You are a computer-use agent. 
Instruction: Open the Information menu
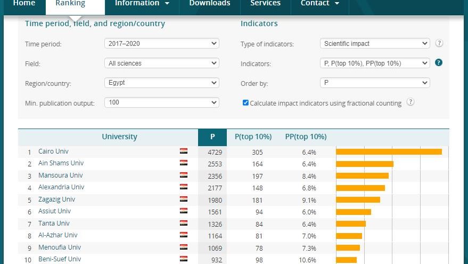click(142, 4)
